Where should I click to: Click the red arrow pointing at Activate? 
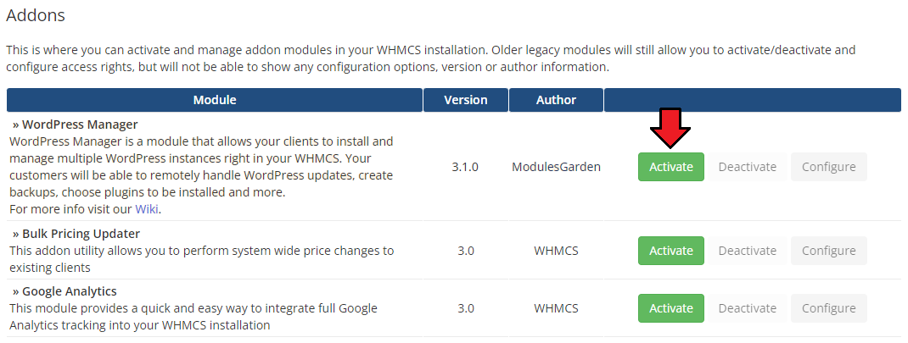coord(670,130)
